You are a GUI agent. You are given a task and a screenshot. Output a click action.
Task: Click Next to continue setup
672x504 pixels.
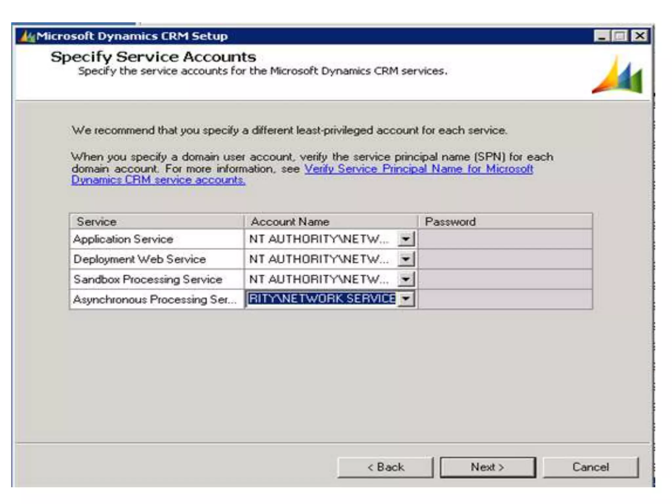click(487, 467)
